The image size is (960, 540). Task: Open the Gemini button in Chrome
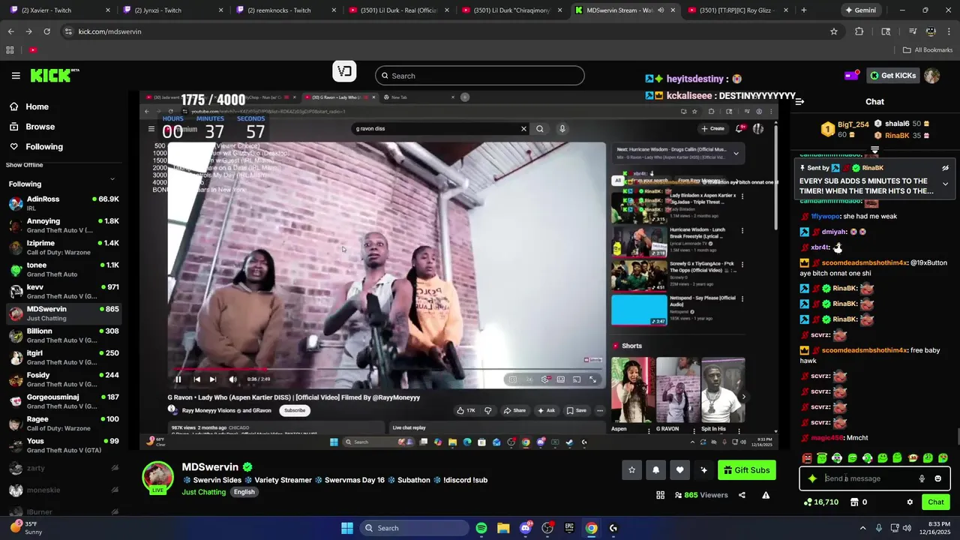click(859, 10)
